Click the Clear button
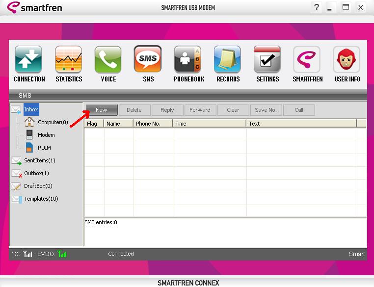The height and width of the screenshot is (287, 374). (233, 110)
